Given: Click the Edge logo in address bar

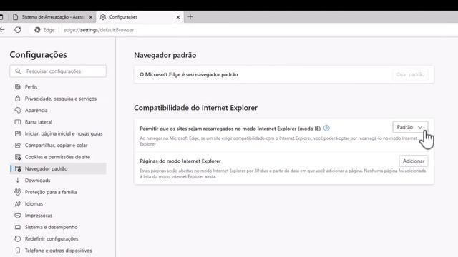Looking at the screenshot, I should (37, 30).
